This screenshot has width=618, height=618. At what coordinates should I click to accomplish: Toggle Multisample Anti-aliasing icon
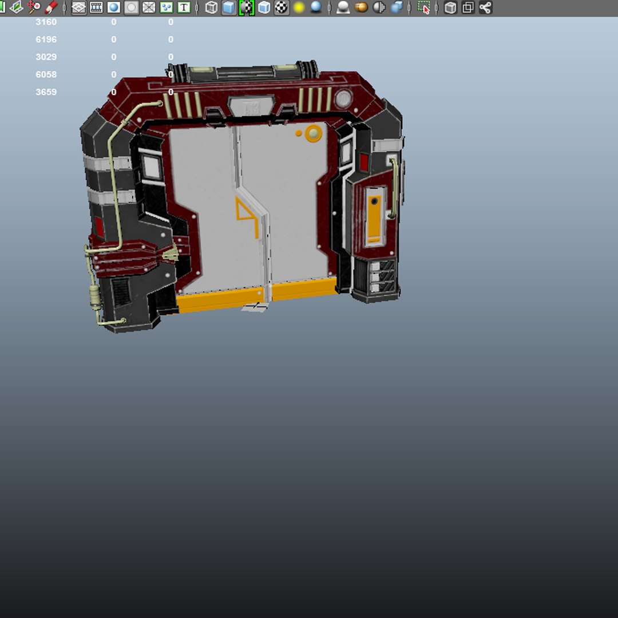pos(379,7)
